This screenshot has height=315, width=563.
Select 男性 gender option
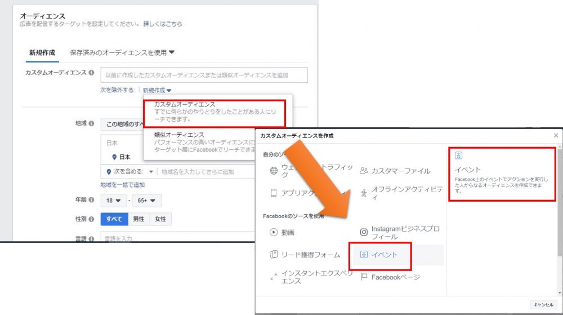click(x=138, y=219)
